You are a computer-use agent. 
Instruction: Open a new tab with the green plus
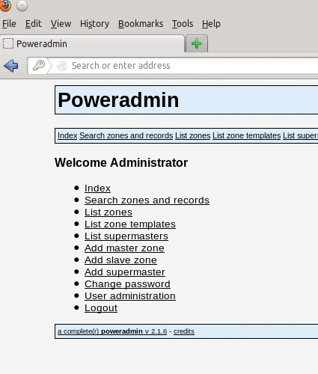click(x=197, y=43)
